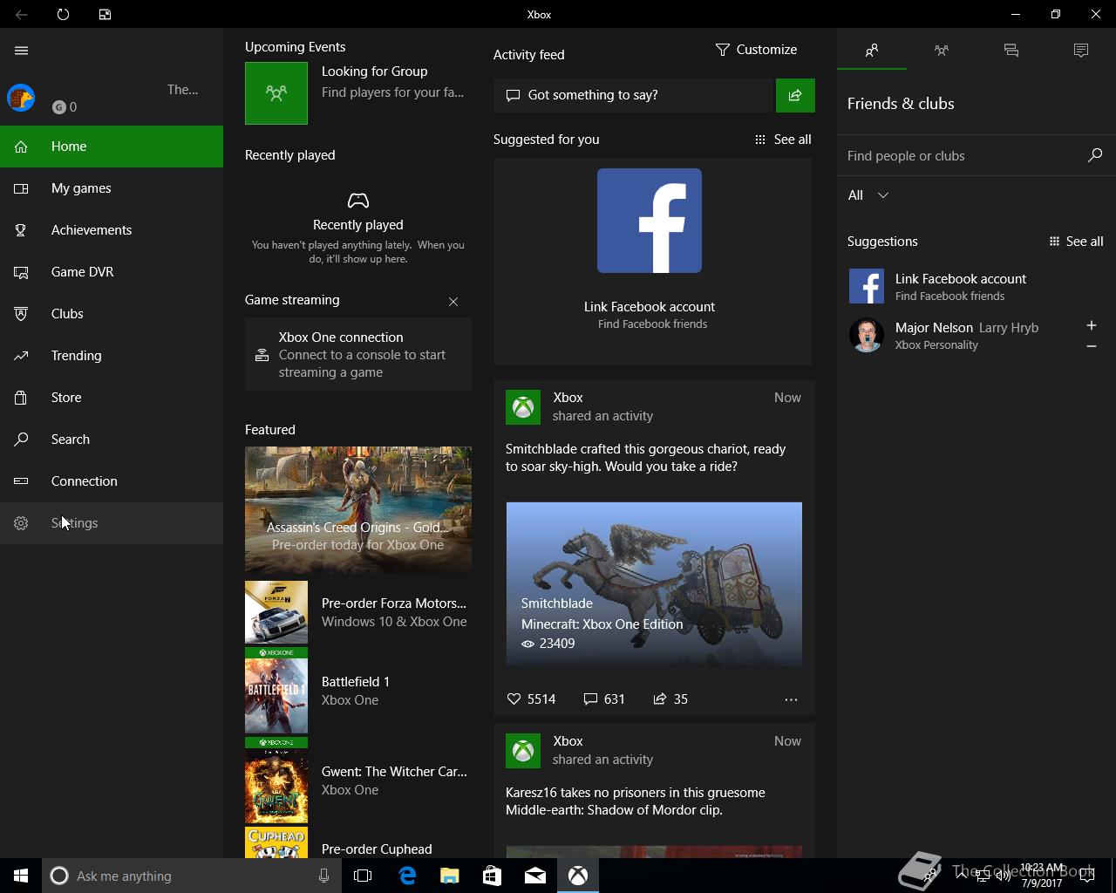Open Settings from sidebar
The width and height of the screenshot is (1116, 893).
pyautogui.click(x=112, y=523)
